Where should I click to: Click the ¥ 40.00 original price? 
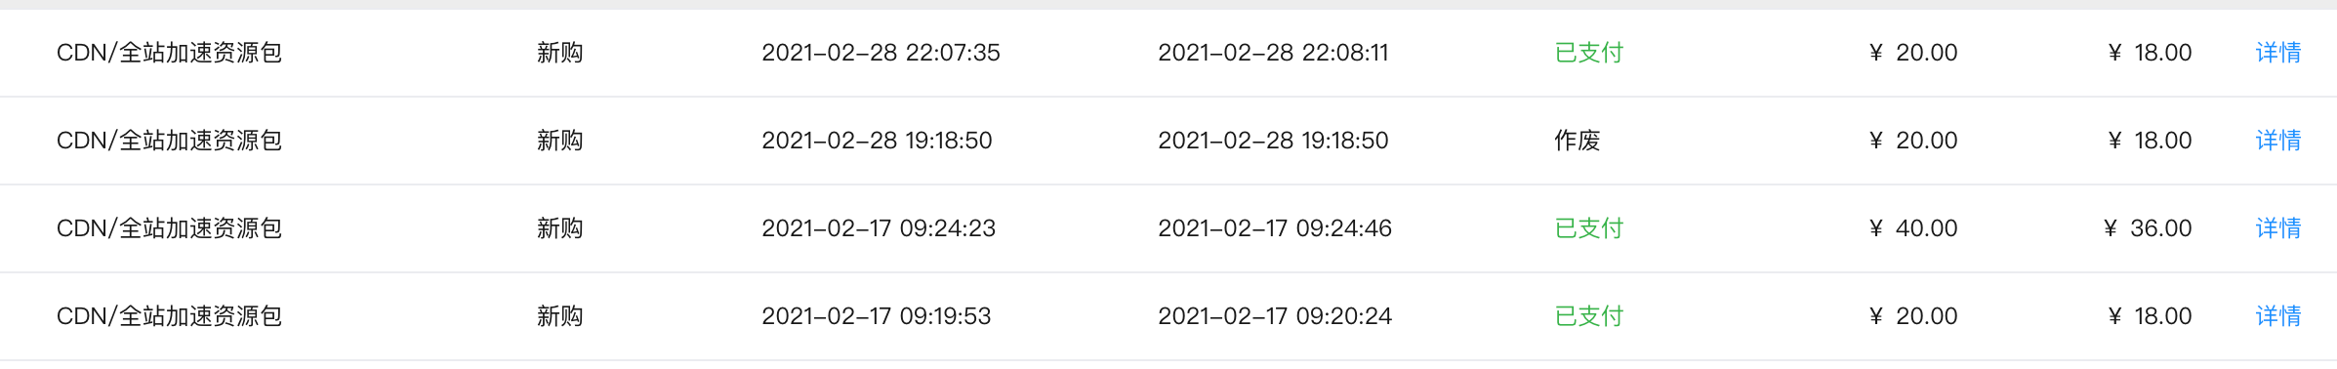point(1913,228)
